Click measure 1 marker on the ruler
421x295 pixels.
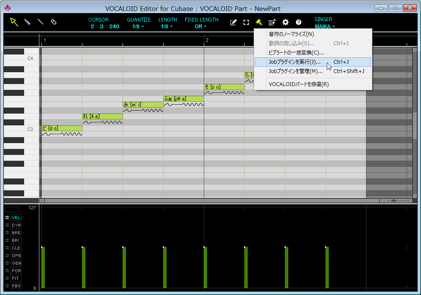(x=44, y=40)
